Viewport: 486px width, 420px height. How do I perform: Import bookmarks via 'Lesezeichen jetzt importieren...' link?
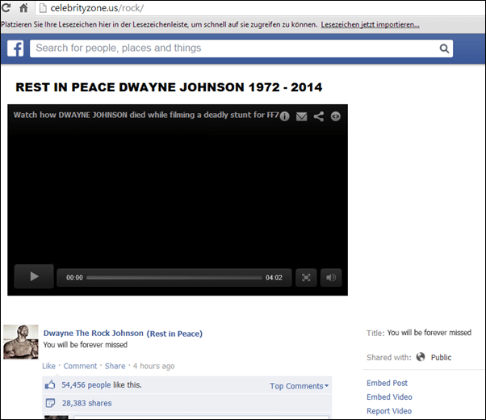[x=370, y=24]
